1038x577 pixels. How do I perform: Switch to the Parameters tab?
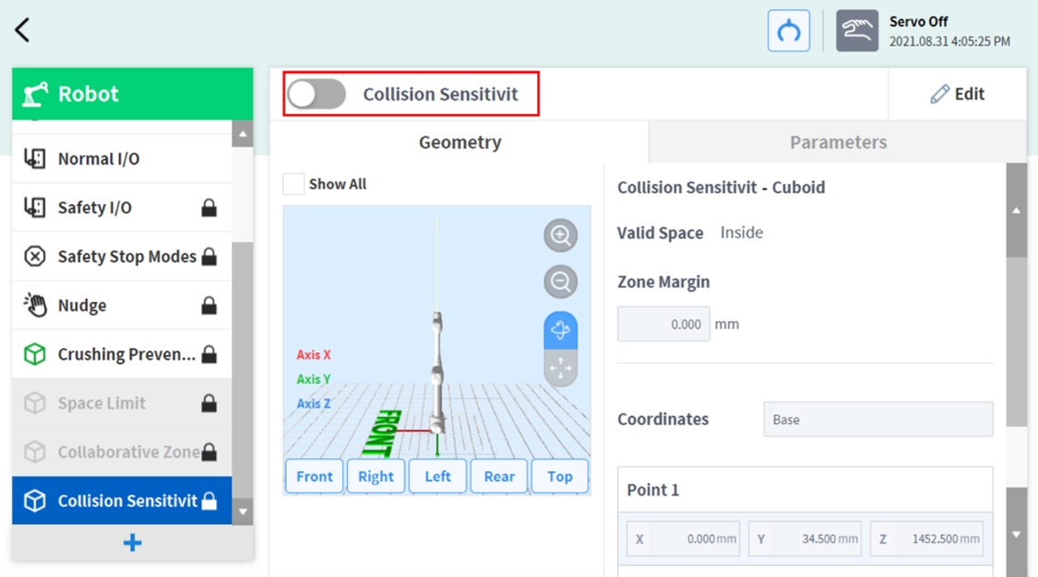click(838, 143)
